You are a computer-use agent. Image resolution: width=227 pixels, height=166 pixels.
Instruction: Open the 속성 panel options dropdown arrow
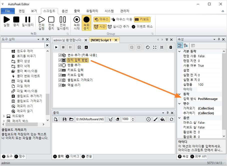coord(214,39)
